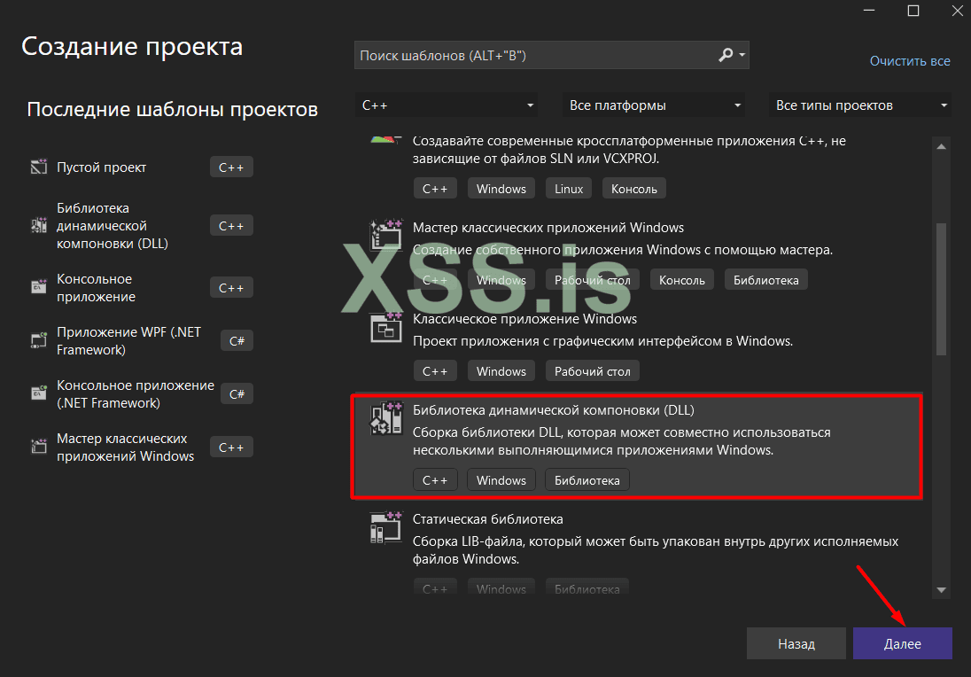Click C# badge beside Приложение WPF
Viewport: 971px width, 677px height.
coord(237,340)
